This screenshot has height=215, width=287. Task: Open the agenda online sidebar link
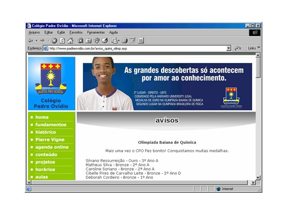(52, 147)
